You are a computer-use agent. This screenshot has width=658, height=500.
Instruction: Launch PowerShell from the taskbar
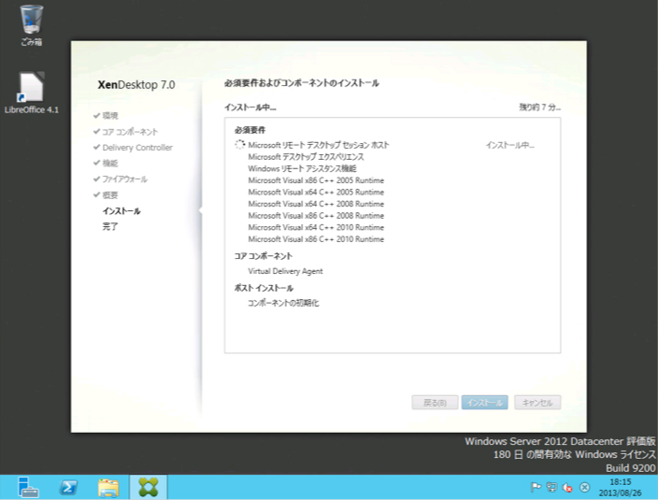coord(68,488)
